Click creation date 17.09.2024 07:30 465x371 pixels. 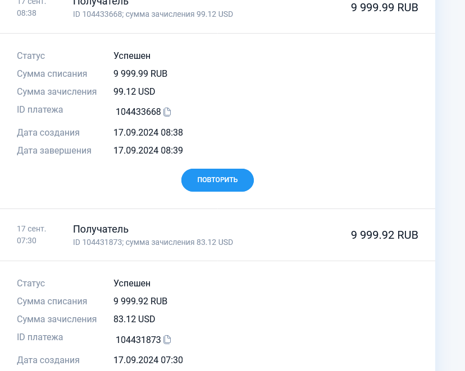[148, 360]
